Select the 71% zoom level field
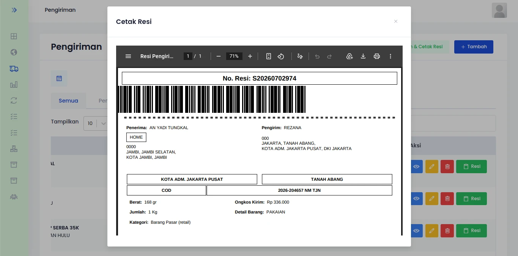The height and width of the screenshot is (256, 518). (x=234, y=56)
